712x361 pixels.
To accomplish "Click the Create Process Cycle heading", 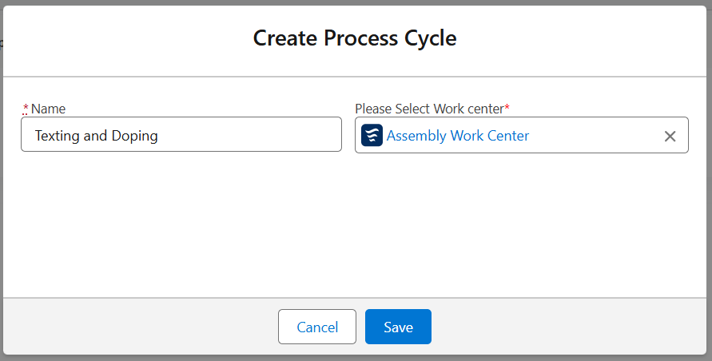I will pyautogui.click(x=355, y=38).
